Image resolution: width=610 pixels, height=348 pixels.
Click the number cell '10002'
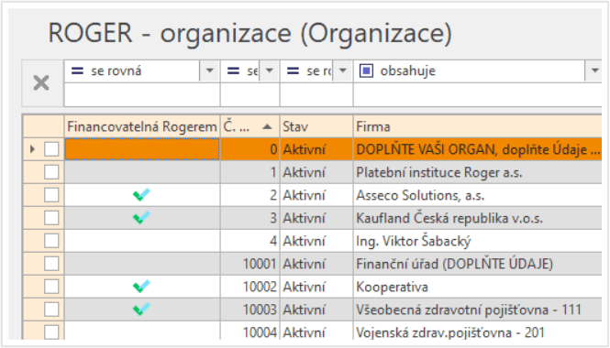[x=250, y=287]
